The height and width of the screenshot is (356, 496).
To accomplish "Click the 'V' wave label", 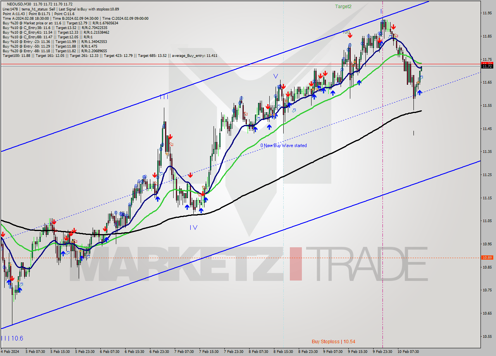I will pos(276,76).
